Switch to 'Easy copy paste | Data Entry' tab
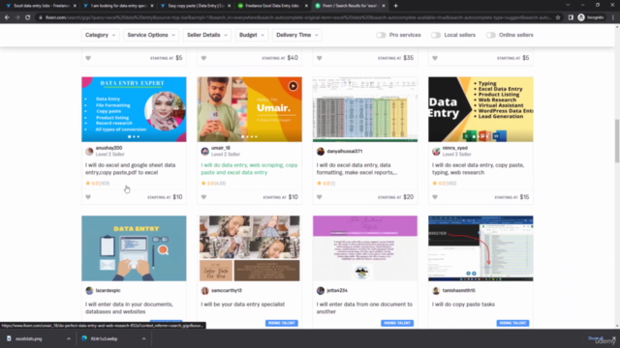620x348 pixels. [196, 6]
